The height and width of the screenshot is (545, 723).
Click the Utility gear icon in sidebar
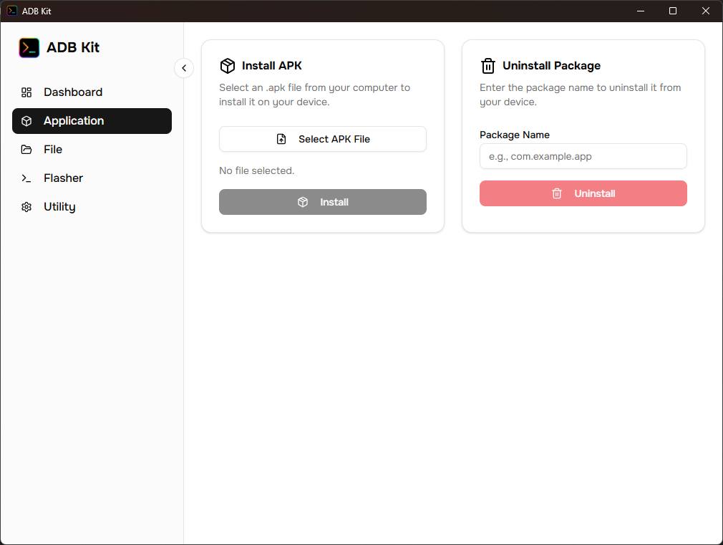(26, 207)
